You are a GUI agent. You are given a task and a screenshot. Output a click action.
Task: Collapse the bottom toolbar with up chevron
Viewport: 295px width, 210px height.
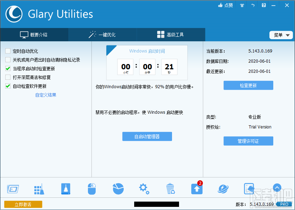point(277,188)
